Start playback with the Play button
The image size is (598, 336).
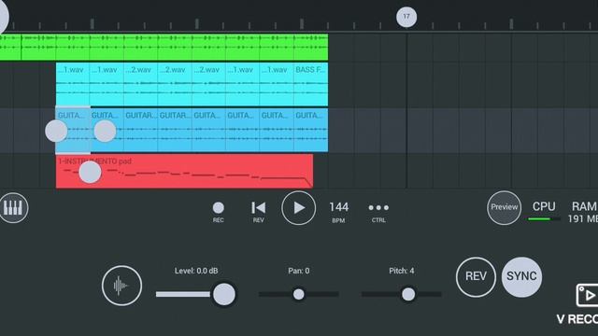(299, 207)
